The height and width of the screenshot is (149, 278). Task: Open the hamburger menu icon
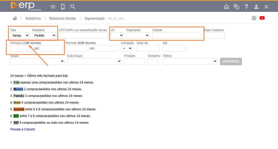tap(53, 7)
